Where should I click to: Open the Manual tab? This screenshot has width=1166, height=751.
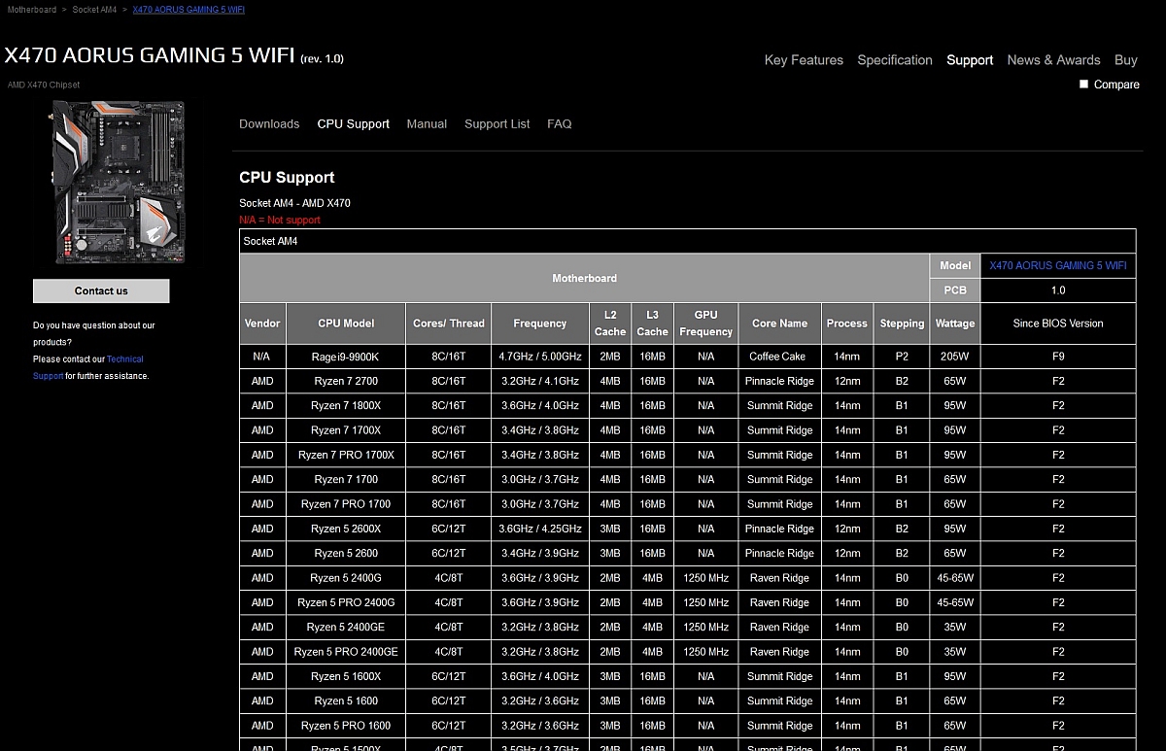tap(427, 124)
